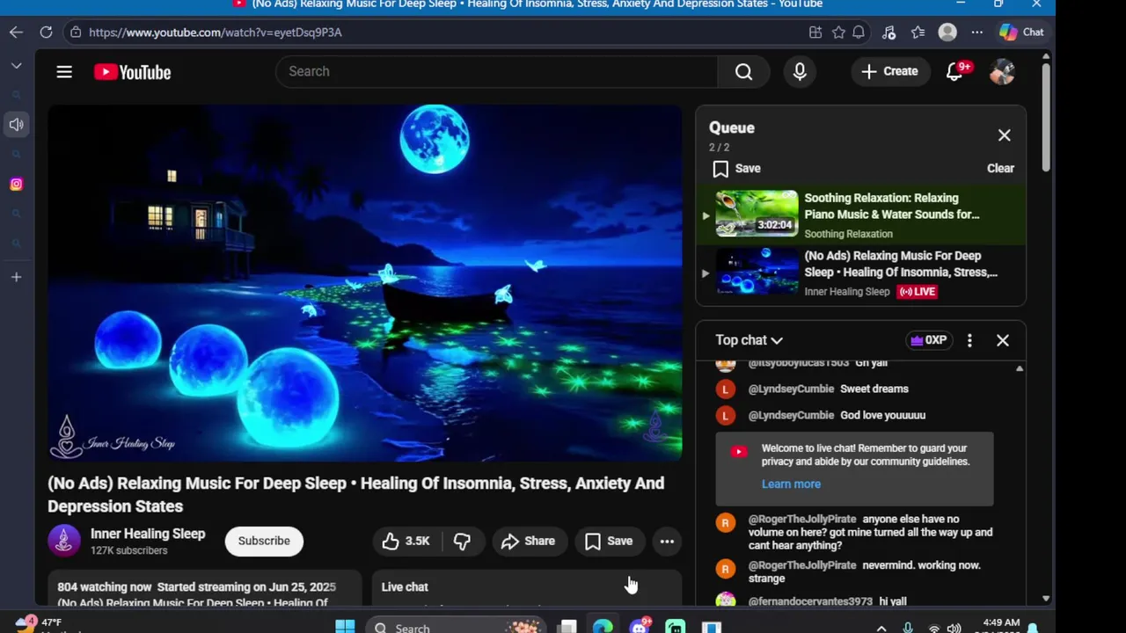Click the page vertical scrollbar

1045,119
